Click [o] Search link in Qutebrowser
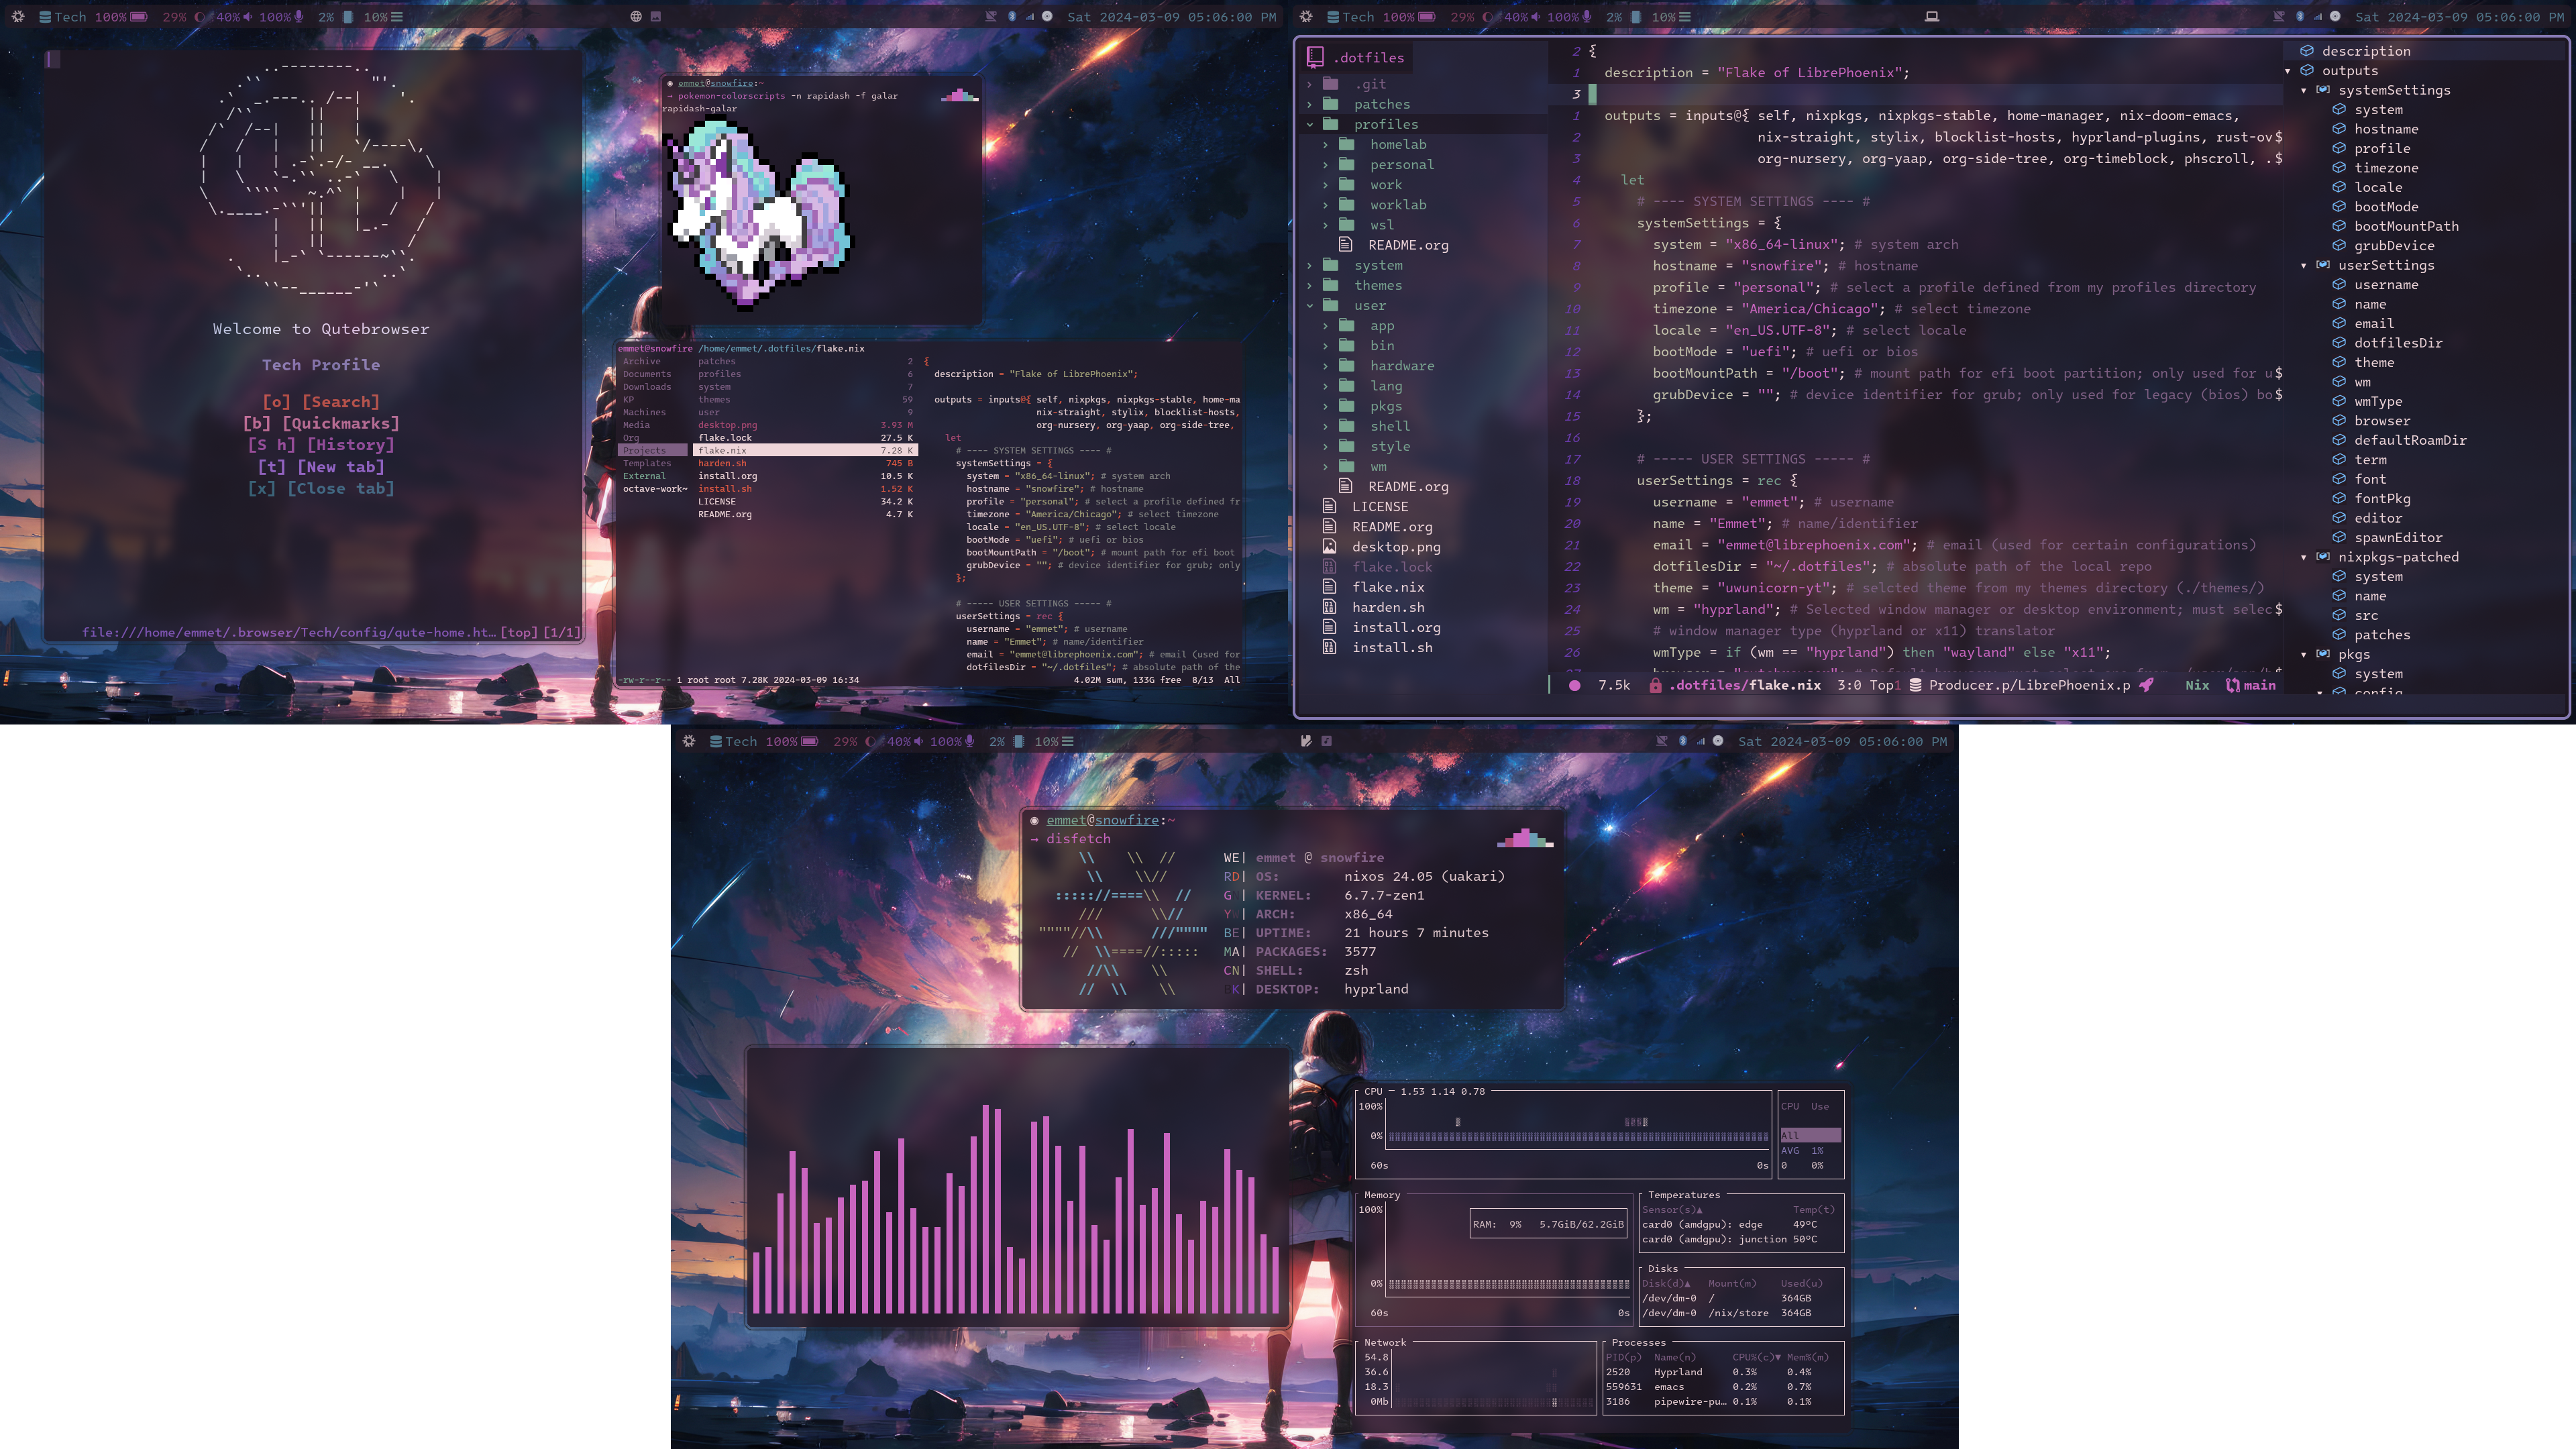Image resolution: width=2576 pixels, height=1449 pixels. click(x=320, y=402)
